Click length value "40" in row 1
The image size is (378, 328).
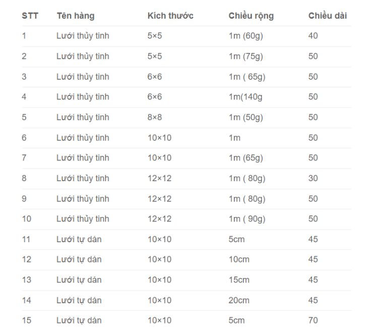point(313,36)
